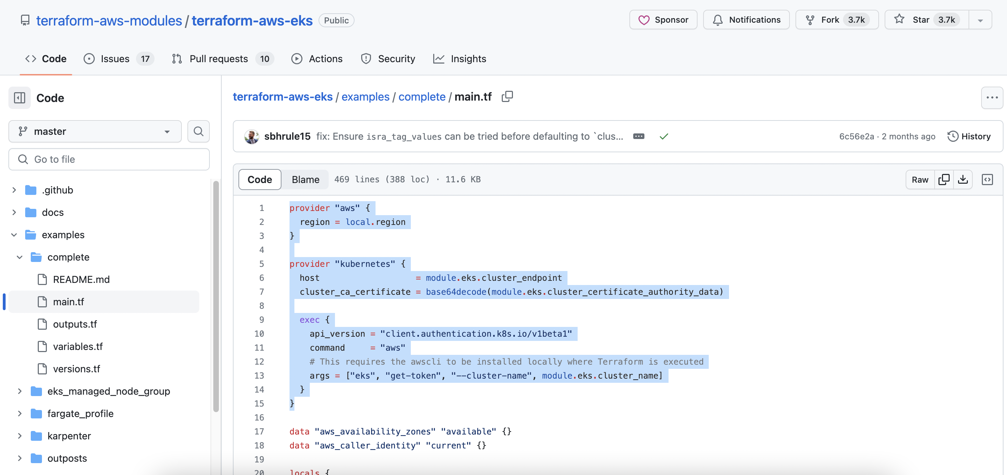1007x475 pixels.
Task: Expand the commit message ellipsis
Action: (638, 136)
